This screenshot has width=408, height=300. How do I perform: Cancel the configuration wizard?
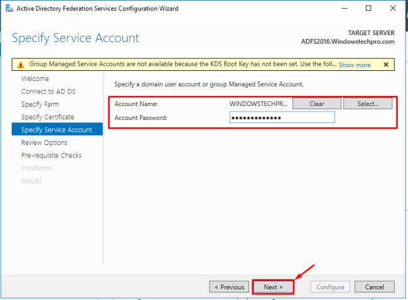pos(375,287)
